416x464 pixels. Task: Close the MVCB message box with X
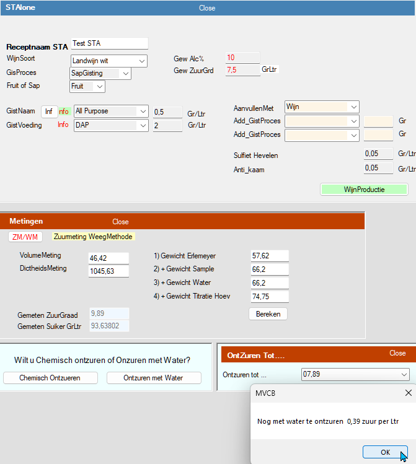click(x=408, y=393)
